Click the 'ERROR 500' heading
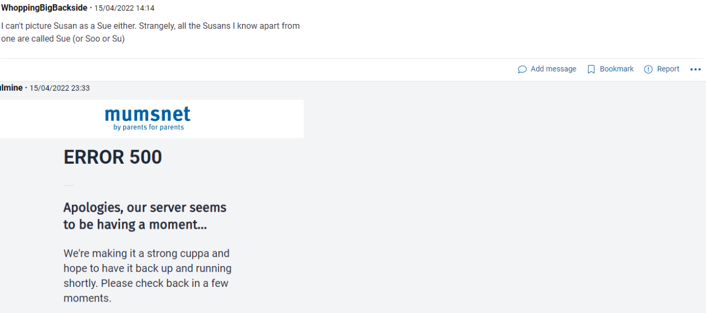Image resolution: width=706 pixels, height=313 pixels. point(113,157)
